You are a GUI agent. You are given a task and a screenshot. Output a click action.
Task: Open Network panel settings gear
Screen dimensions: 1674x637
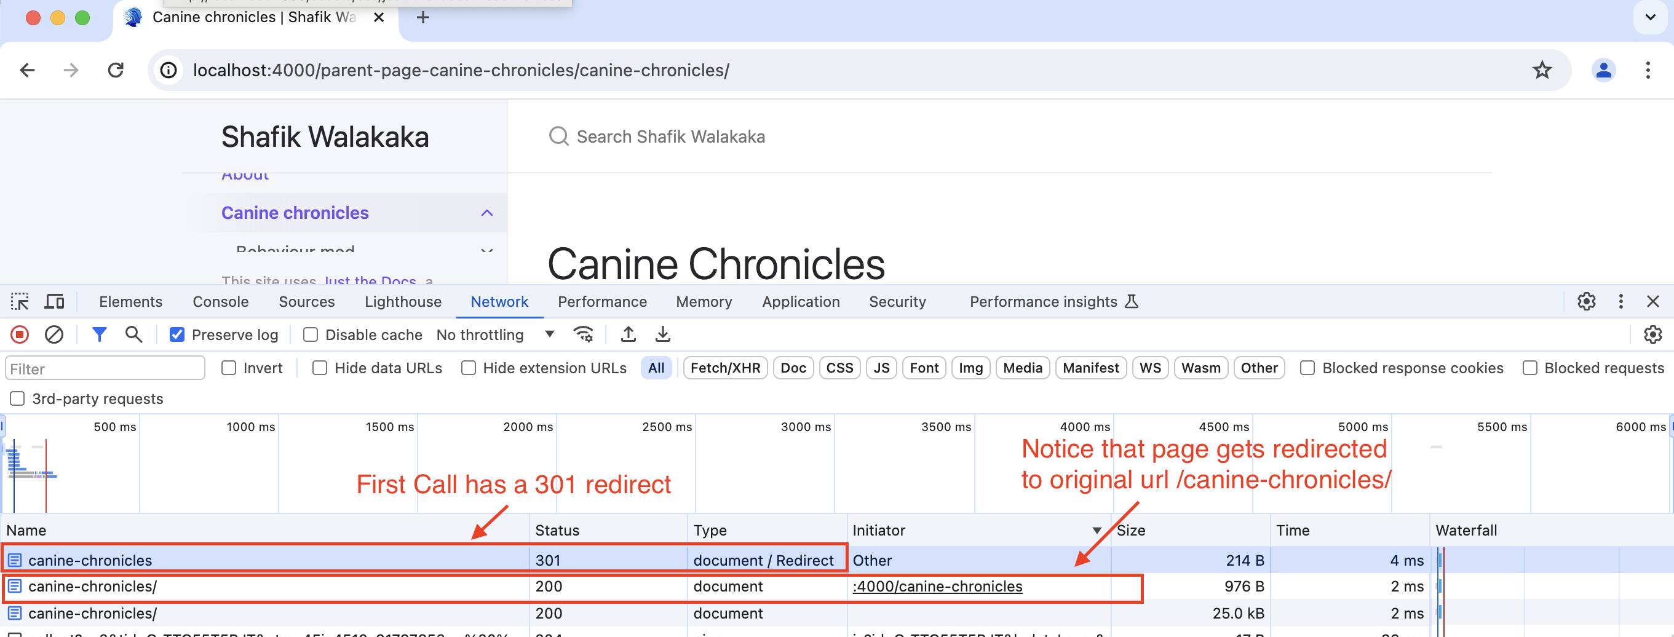(x=1652, y=334)
